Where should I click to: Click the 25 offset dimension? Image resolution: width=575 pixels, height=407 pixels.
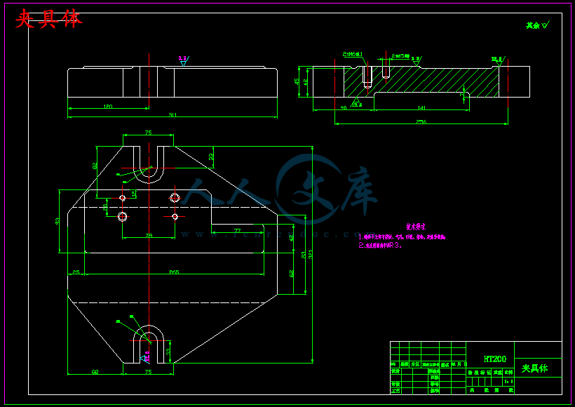point(76,272)
